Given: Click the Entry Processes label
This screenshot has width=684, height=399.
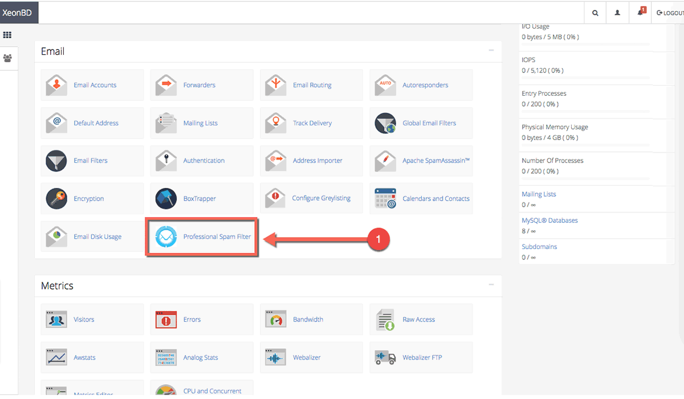Looking at the screenshot, I should 544,93.
